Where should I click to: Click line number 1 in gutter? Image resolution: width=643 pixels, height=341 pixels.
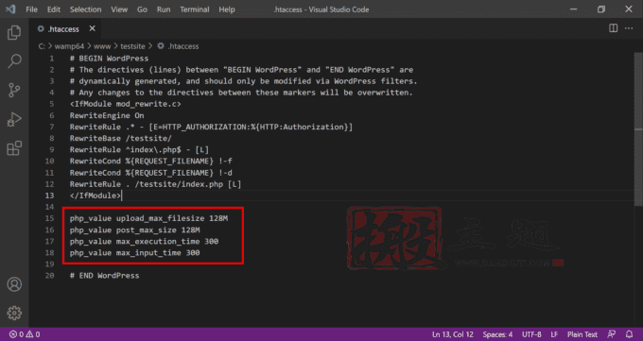point(52,59)
